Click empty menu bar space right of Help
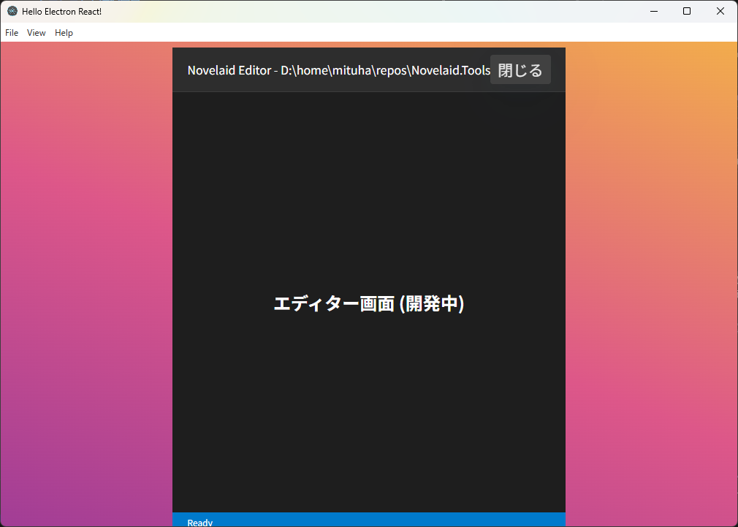 365,33
